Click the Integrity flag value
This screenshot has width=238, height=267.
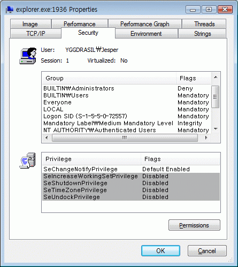(190, 123)
